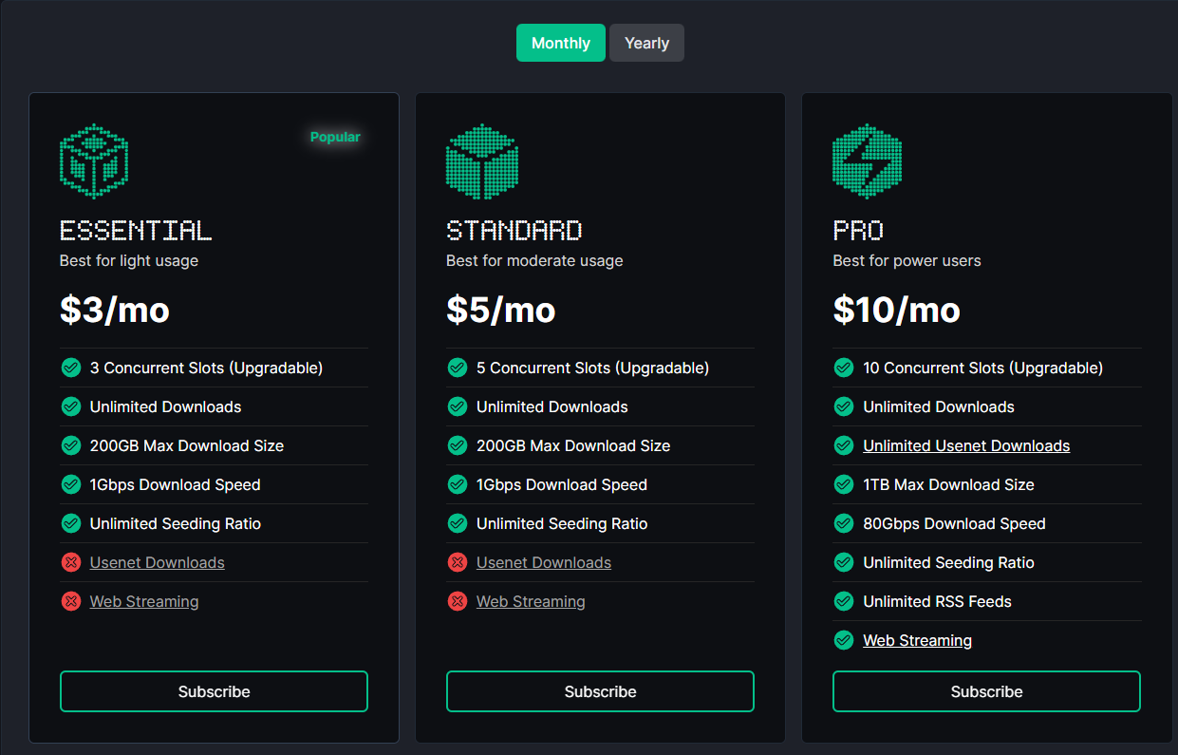Click 'Best for light usage' text

129,260
